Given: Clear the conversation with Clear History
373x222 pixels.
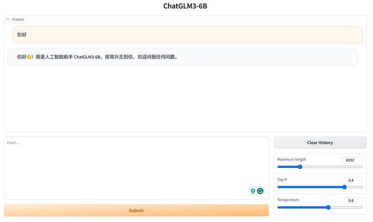Looking at the screenshot, I should coord(320,143).
